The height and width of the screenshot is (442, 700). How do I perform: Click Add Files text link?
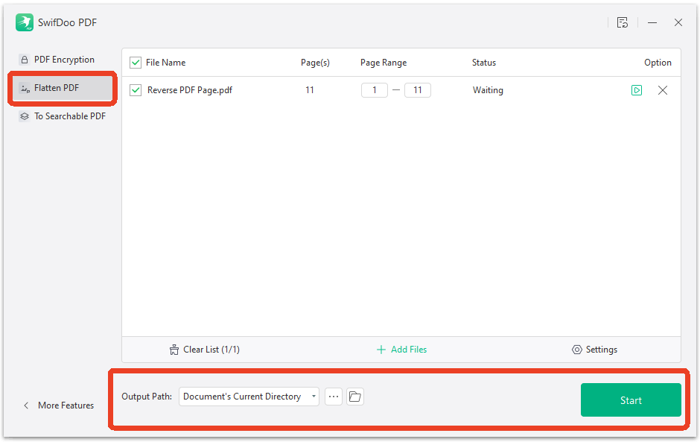tap(409, 350)
